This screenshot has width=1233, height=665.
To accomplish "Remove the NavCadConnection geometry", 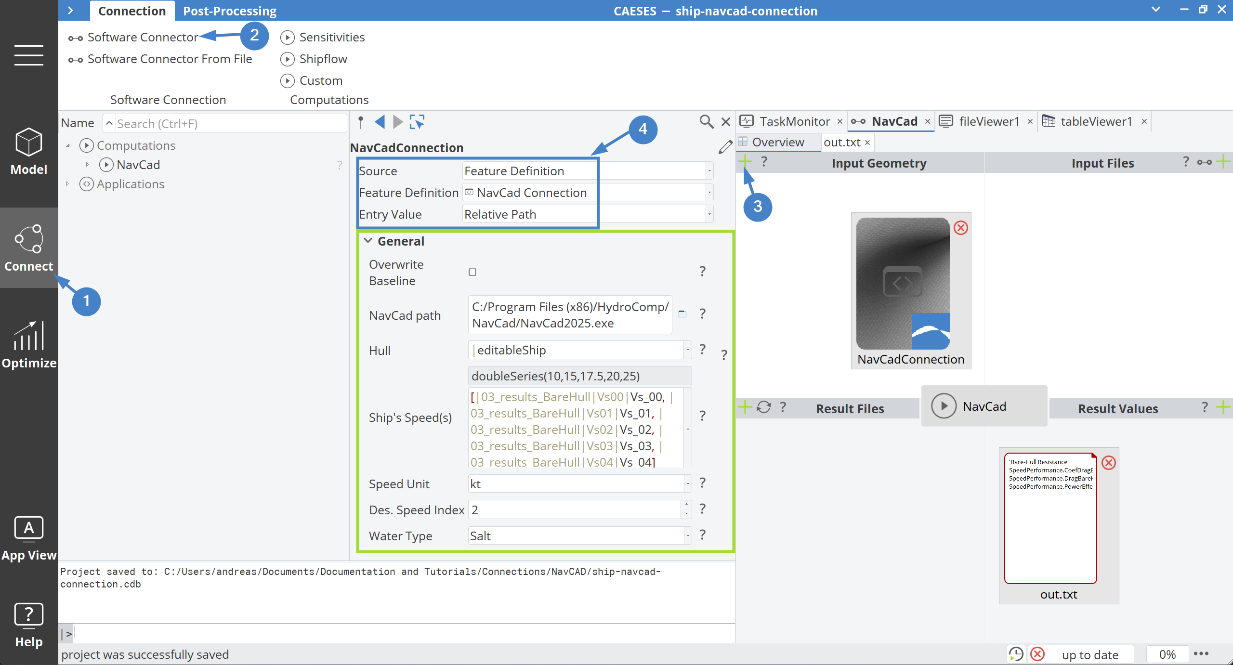I will click(961, 228).
